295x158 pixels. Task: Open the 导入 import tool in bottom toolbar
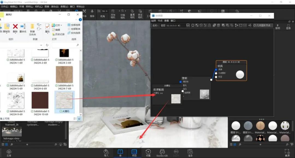[106, 153]
